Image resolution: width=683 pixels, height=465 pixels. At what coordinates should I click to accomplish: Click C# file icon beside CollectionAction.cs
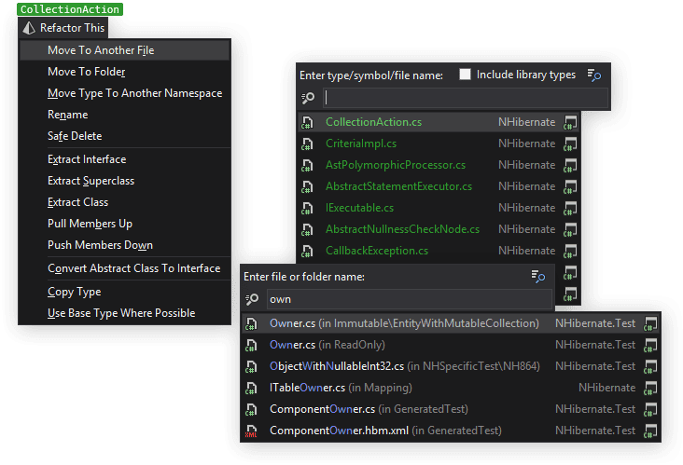click(307, 123)
